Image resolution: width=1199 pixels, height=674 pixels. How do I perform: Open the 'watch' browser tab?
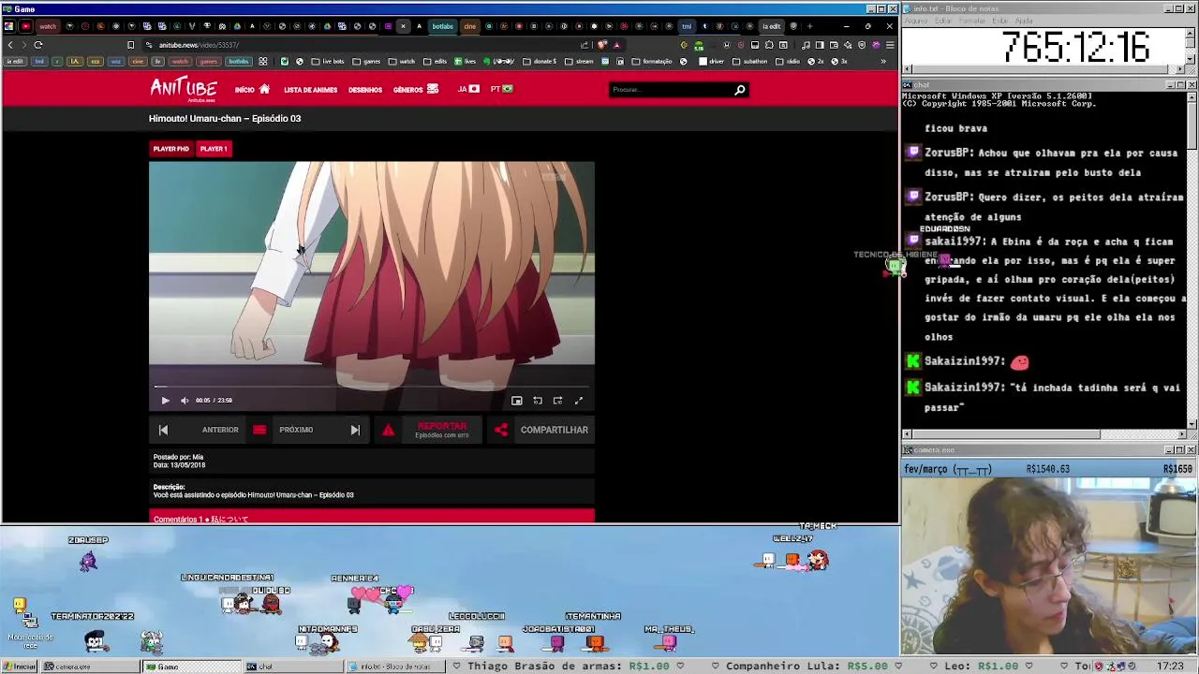(48, 26)
